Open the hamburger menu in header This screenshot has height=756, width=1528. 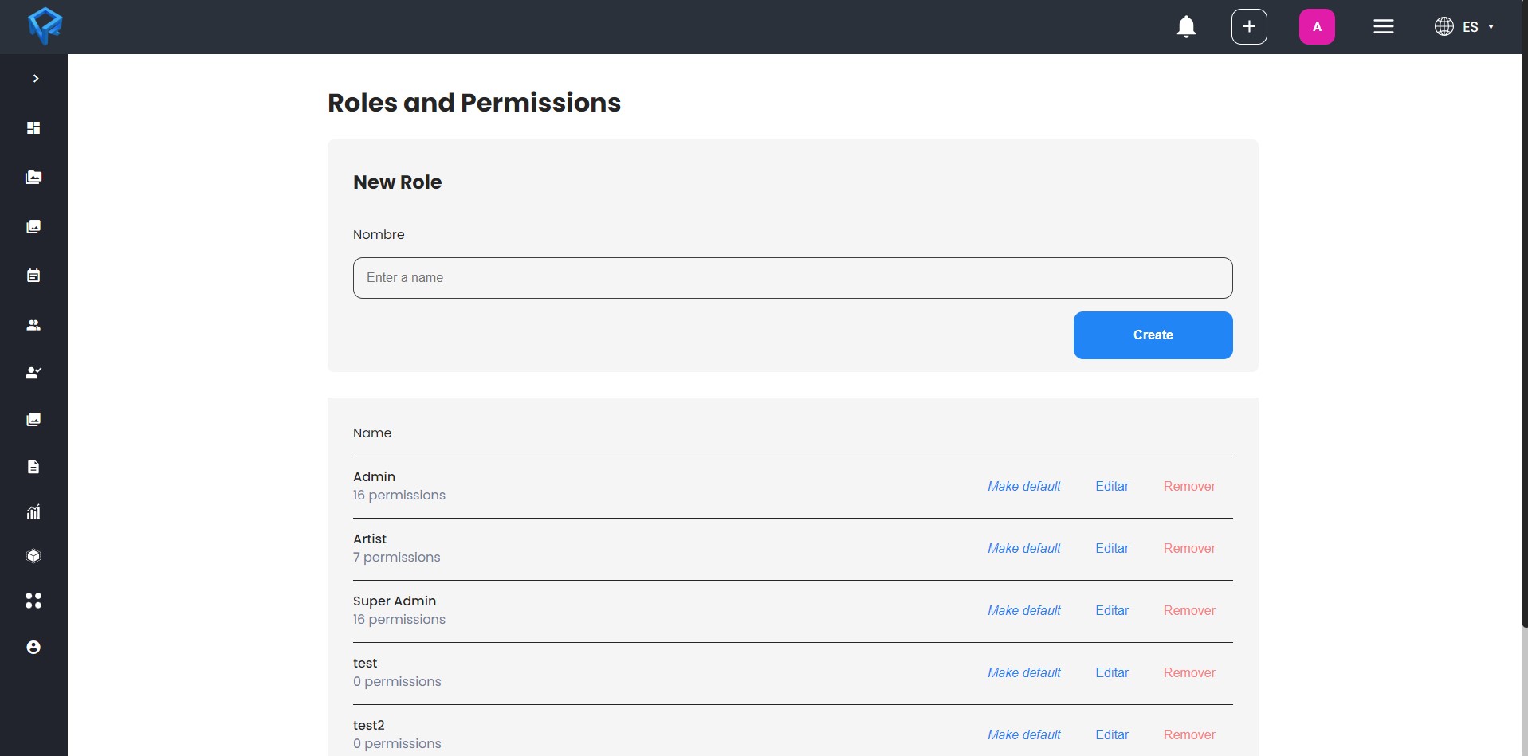(x=1384, y=27)
